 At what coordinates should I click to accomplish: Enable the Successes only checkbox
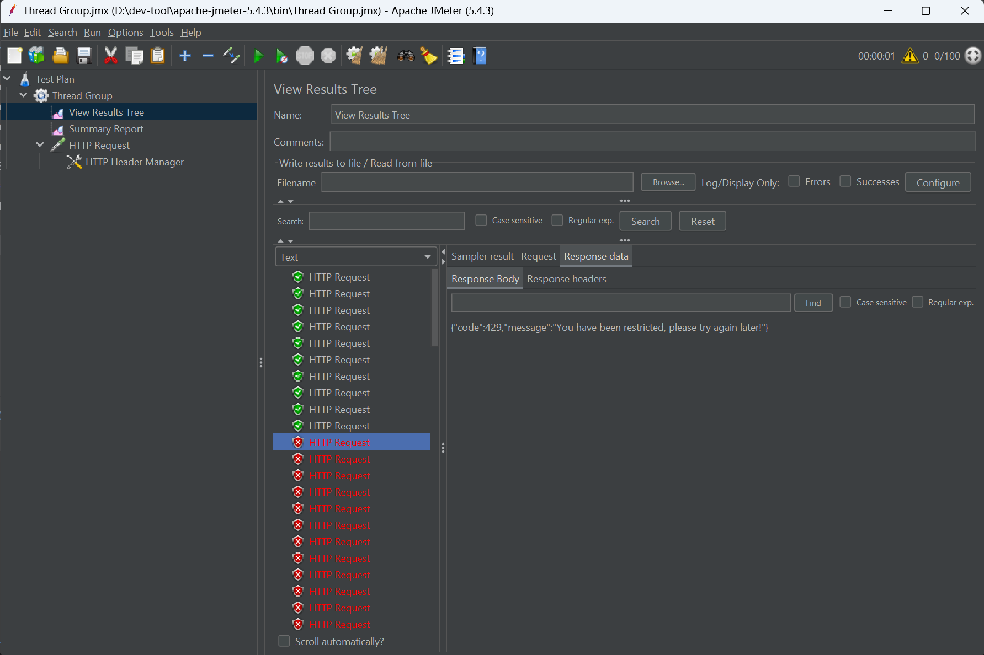[845, 181]
